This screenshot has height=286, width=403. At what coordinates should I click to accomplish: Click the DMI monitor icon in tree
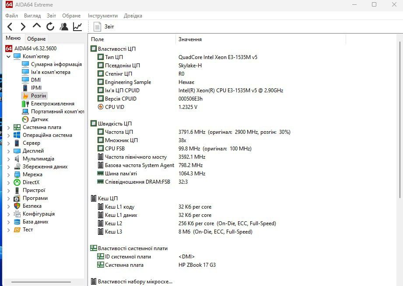coord(25,80)
